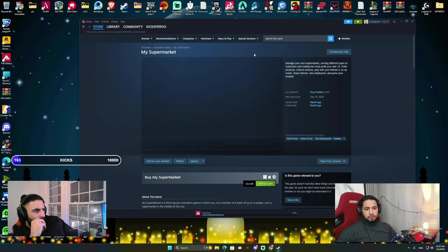This screenshot has width=448, height=252.
Task: Switch to the LIBRARY tab
Action: coord(113,27)
